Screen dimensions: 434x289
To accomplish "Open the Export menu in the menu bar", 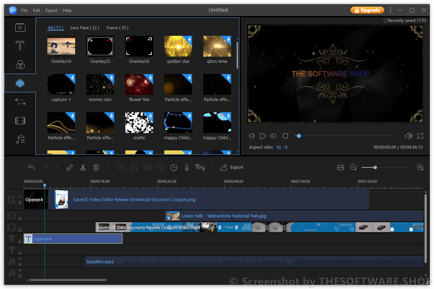I will pyautogui.click(x=51, y=10).
